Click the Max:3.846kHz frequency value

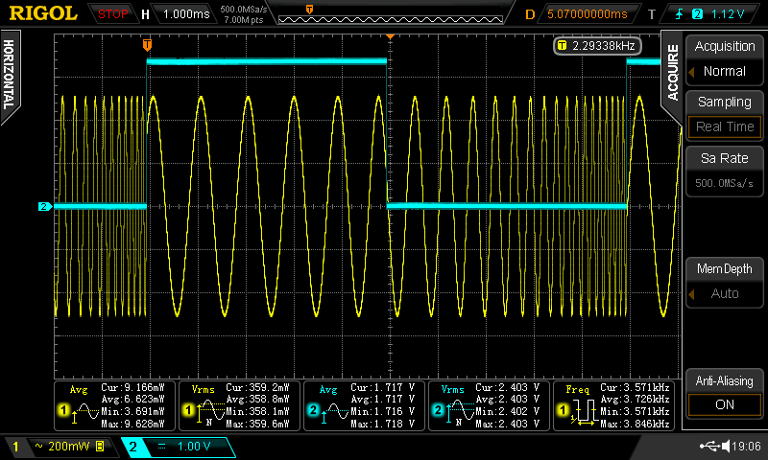[635, 424]
